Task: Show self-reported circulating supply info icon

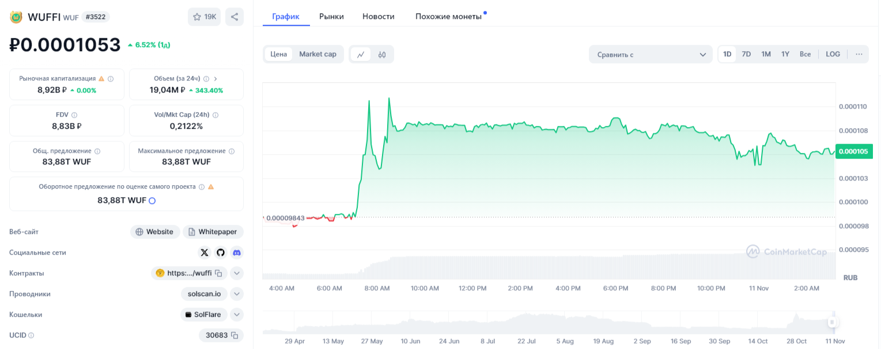Action: coord(201,187)
